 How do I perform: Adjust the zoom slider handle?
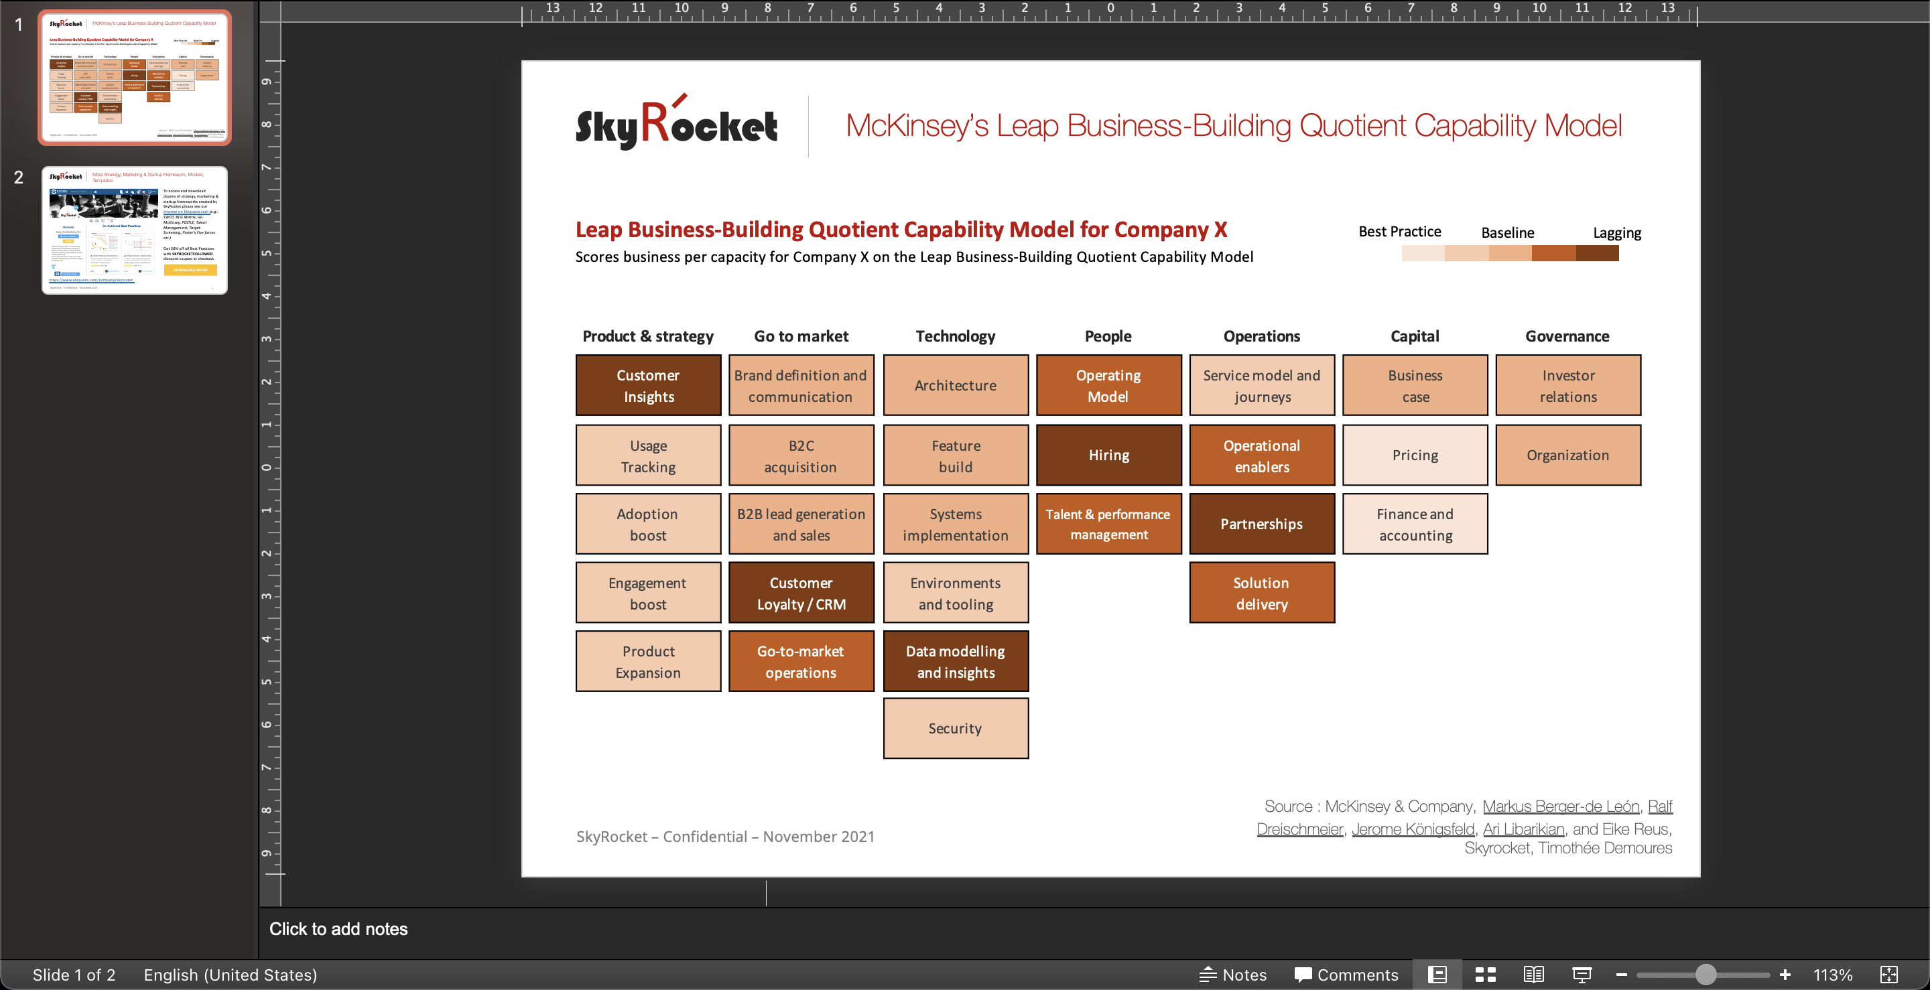(1706, 975)
